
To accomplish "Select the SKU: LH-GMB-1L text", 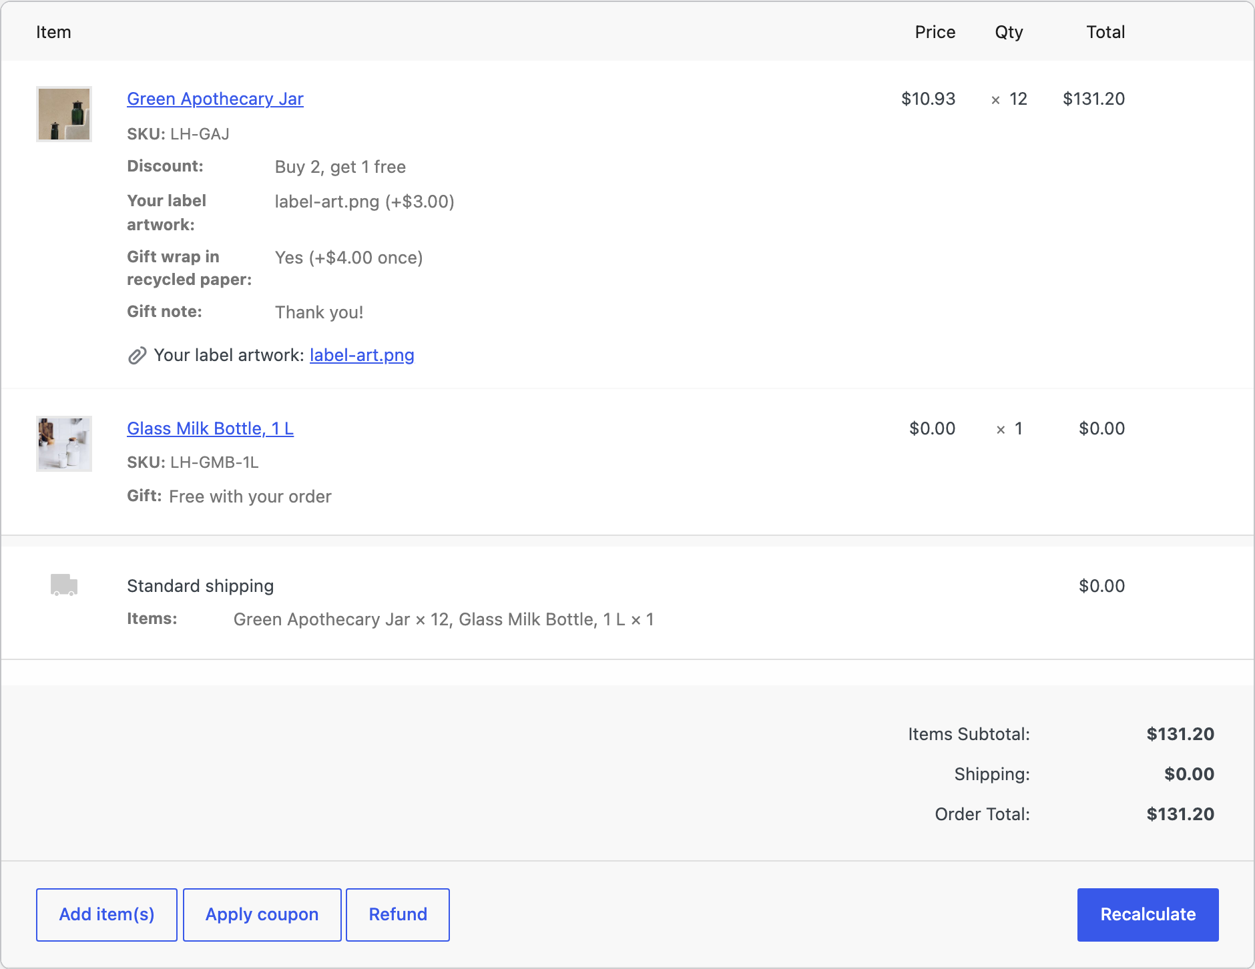I will tap(193, 462).
